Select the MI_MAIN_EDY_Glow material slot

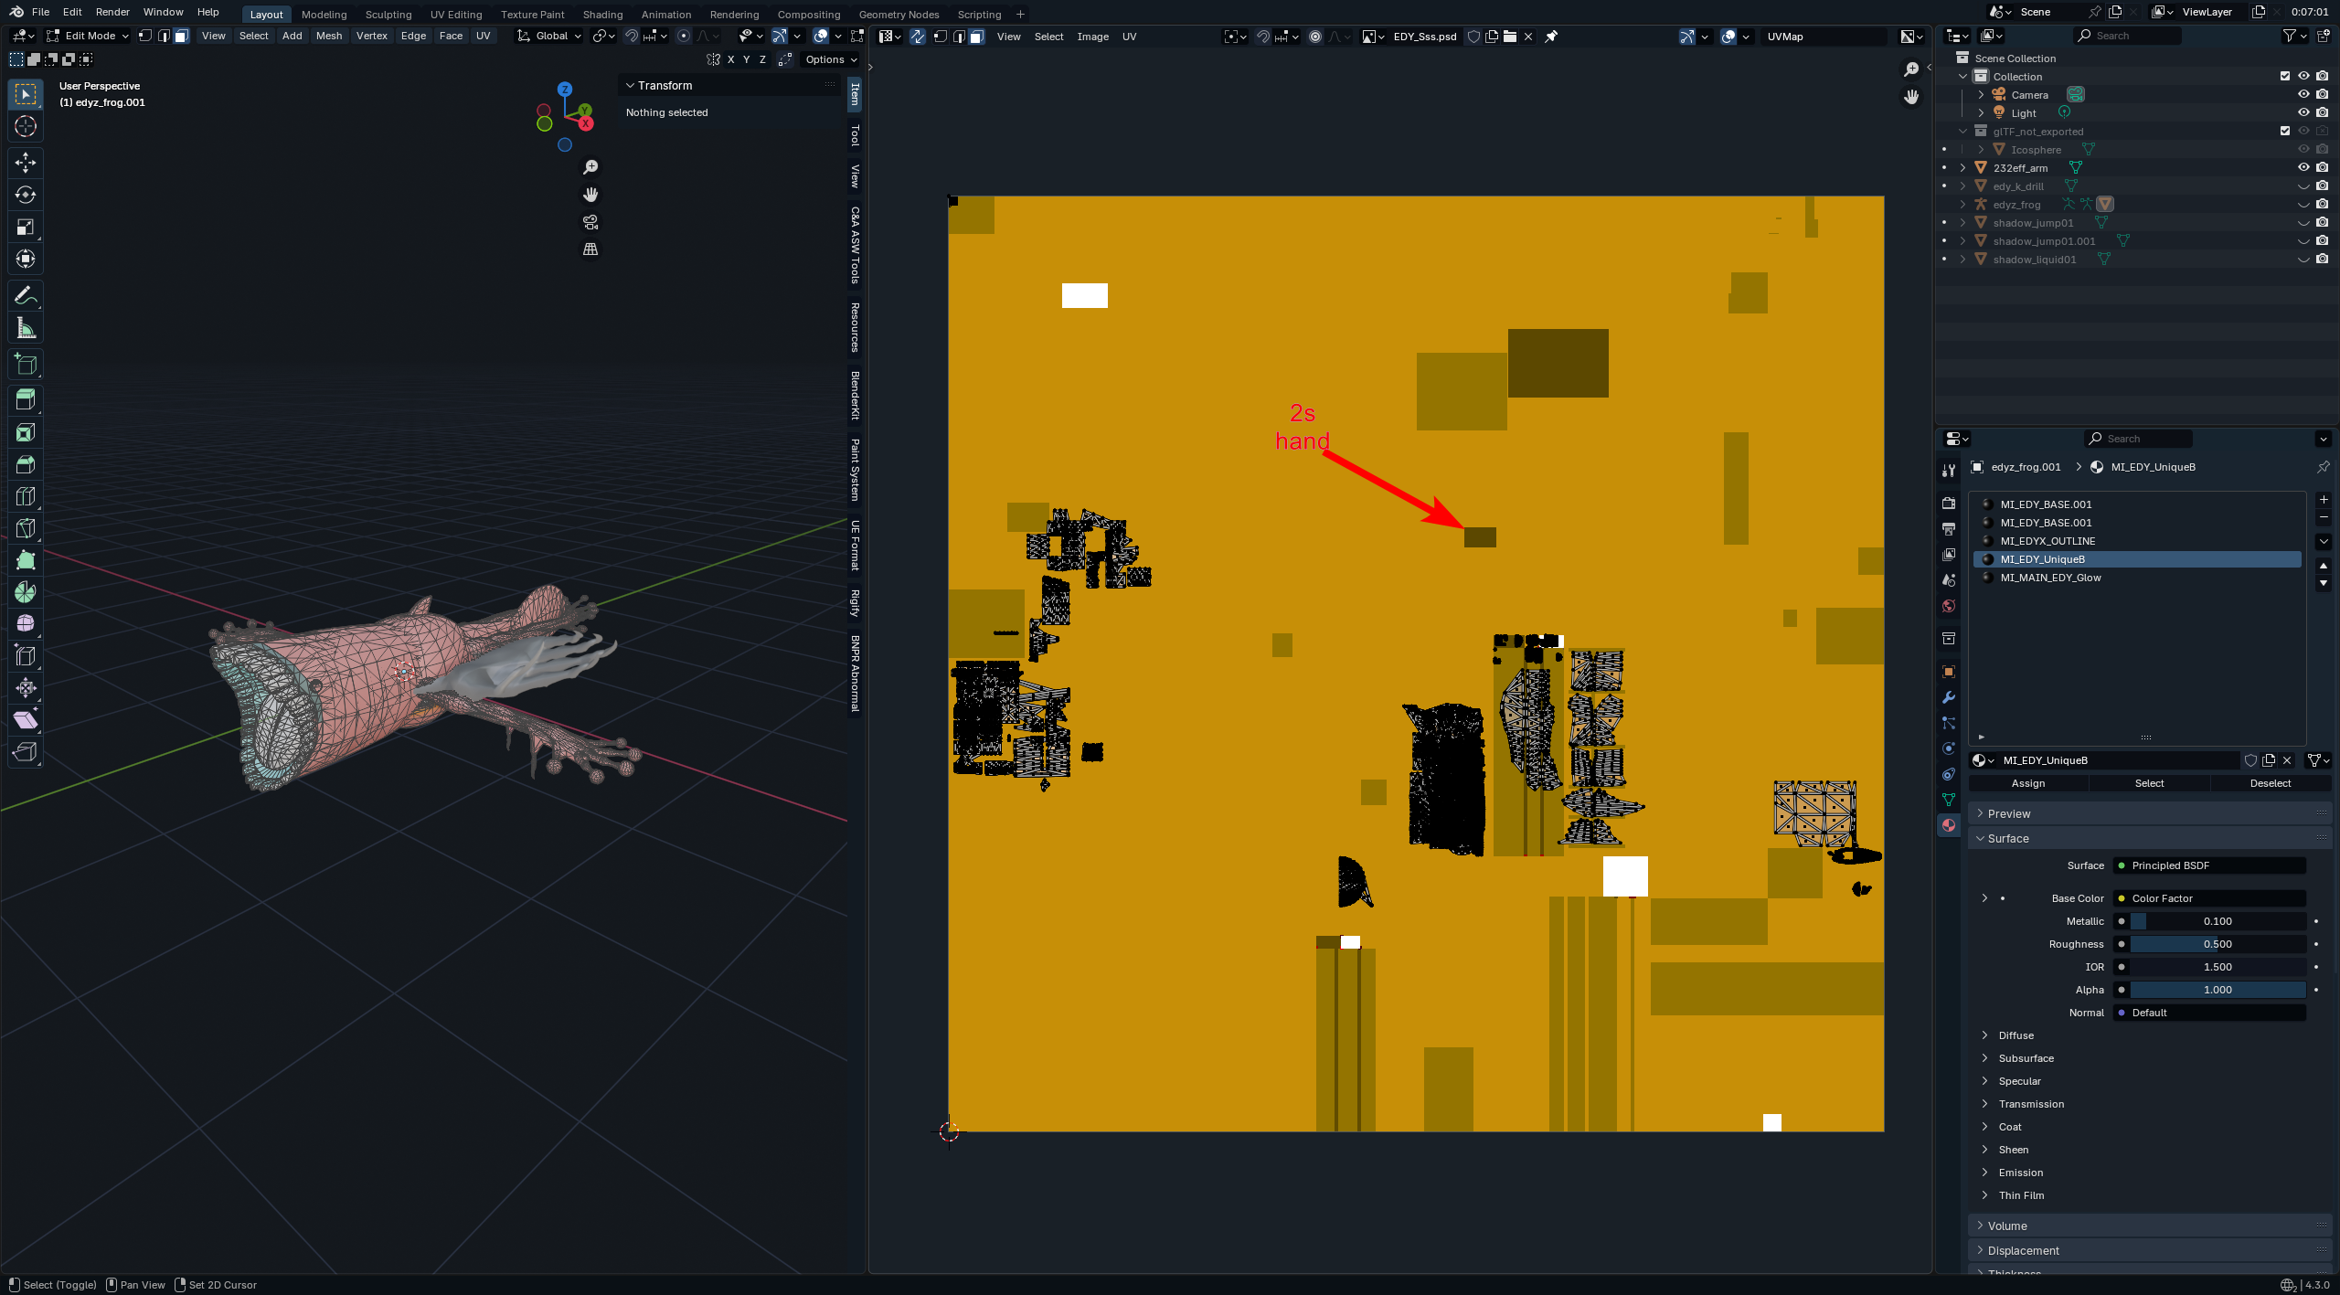coord(2137,578)
